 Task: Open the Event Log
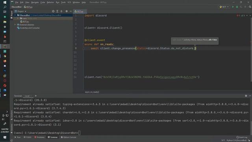242,137
